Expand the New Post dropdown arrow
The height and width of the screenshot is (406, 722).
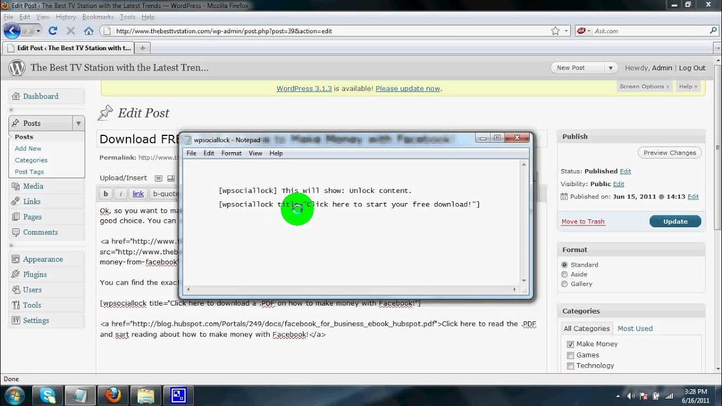[x=610, y=68]
